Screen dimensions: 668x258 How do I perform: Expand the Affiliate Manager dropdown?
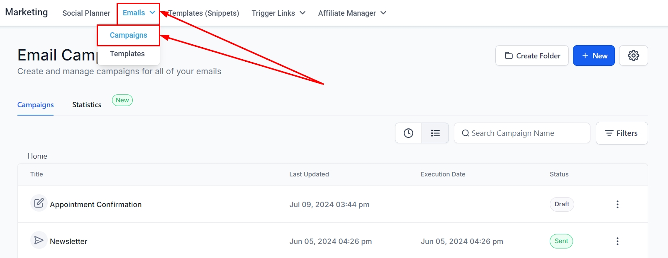tap(352, 13)
